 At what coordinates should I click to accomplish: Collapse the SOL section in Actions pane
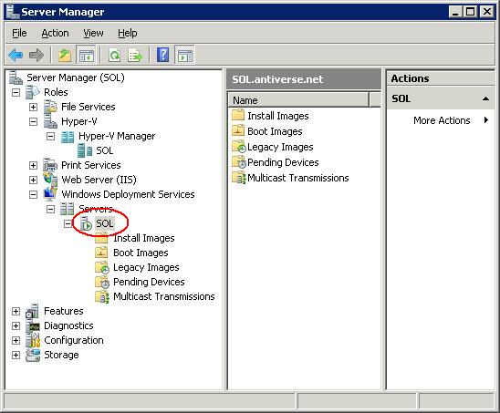click(x=485, y=98)
